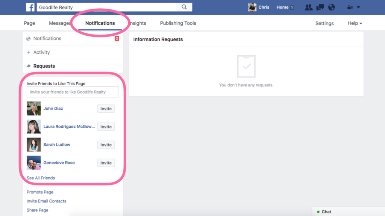The width and height of the screenshot is (385, 216).
Task: Open the Chat bar
Action: pos(349,211)
